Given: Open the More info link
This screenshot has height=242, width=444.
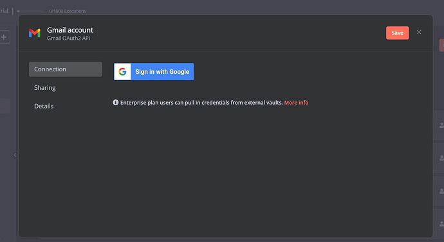Looking at the screenshot, I should pyautogui.click(x=296, y=103).
